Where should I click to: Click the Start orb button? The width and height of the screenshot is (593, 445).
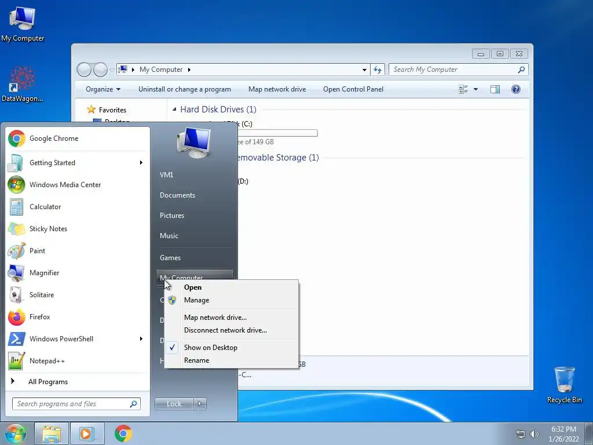(15, 433)
